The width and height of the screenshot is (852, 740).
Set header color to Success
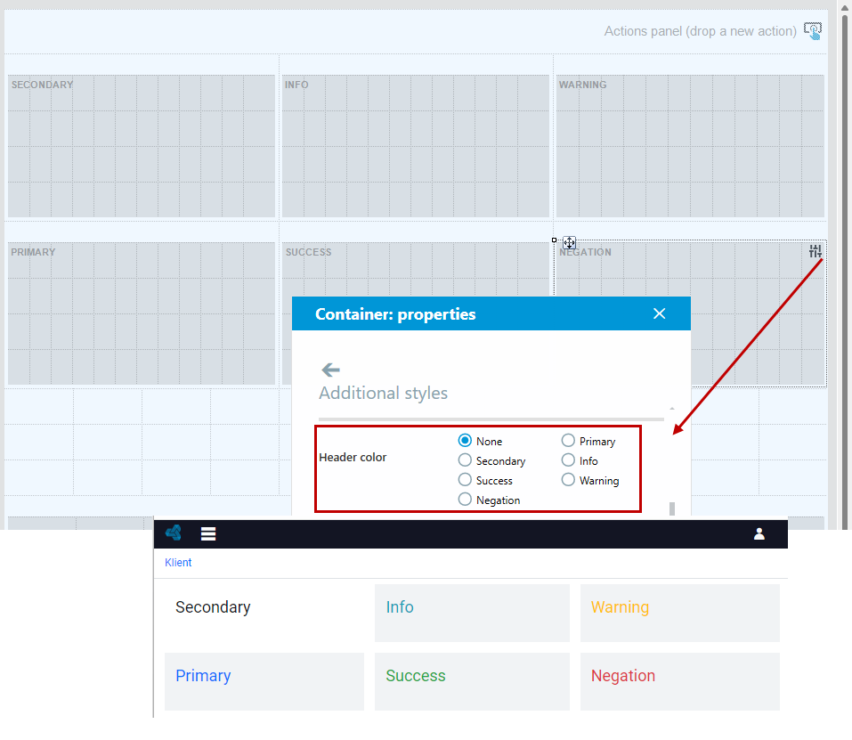pos(465,480)
